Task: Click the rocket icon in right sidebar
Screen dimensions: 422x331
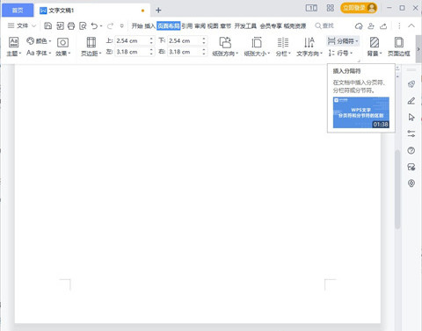Action: [411, 84]
